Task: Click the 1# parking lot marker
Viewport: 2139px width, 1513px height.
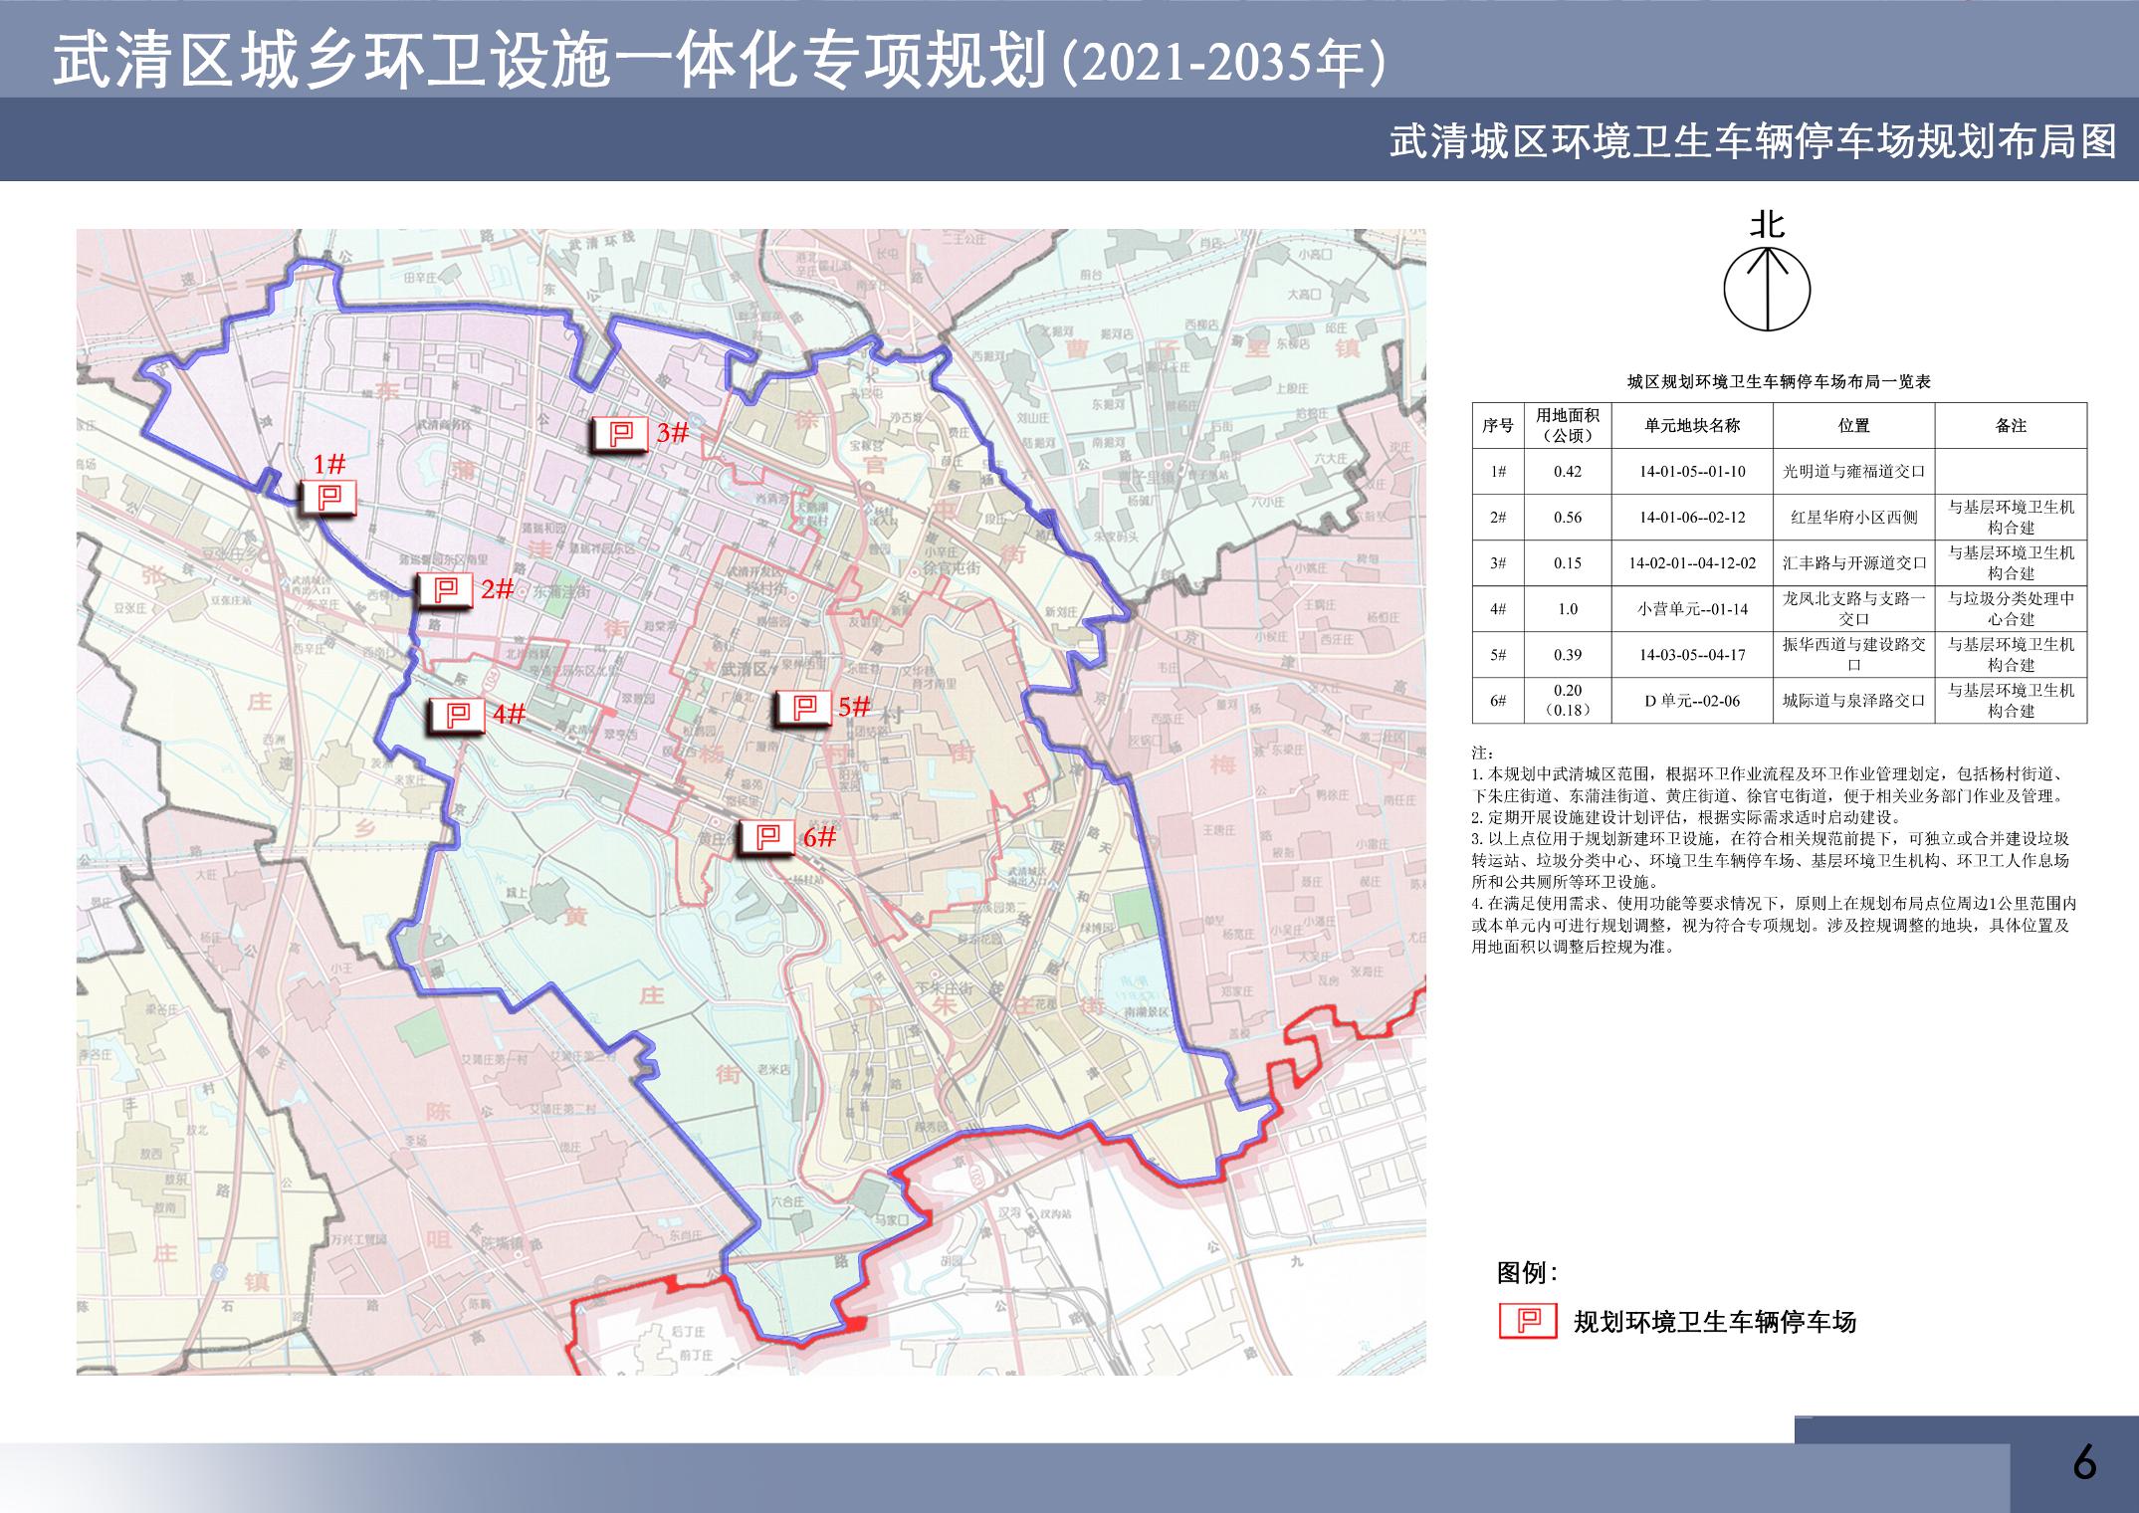Action: tap(329, 497)
